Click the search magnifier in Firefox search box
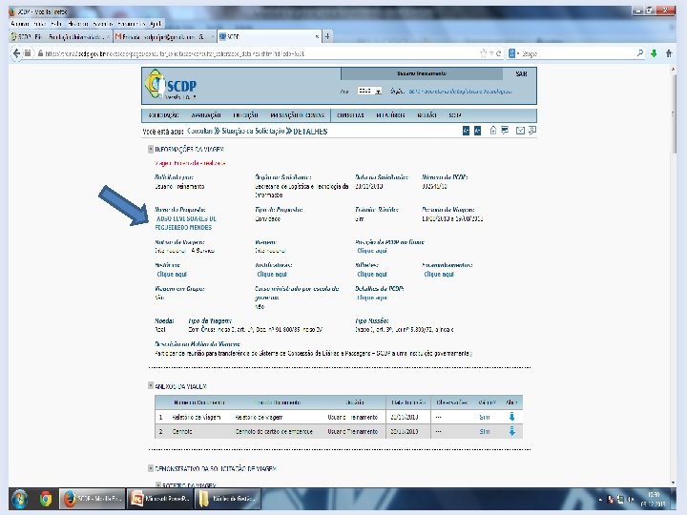687x515 pixels. coord(640,53)
